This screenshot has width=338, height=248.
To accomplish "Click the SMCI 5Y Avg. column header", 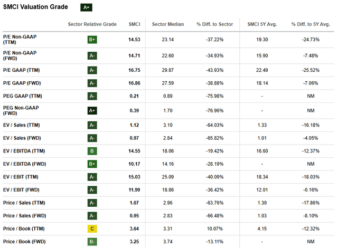I will tap(262, 25).
